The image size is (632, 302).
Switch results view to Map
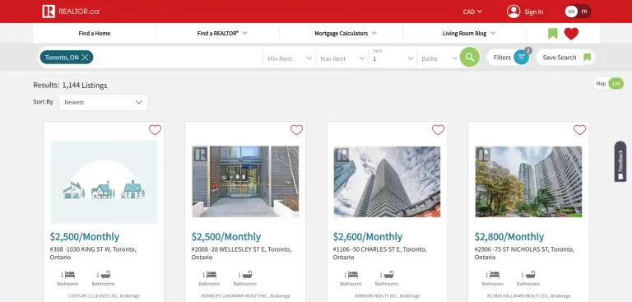(x=601, y=83)
